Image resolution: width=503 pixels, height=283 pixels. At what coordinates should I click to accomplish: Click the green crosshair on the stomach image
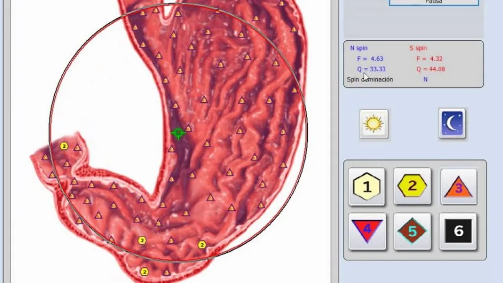(x=178, y=133)
